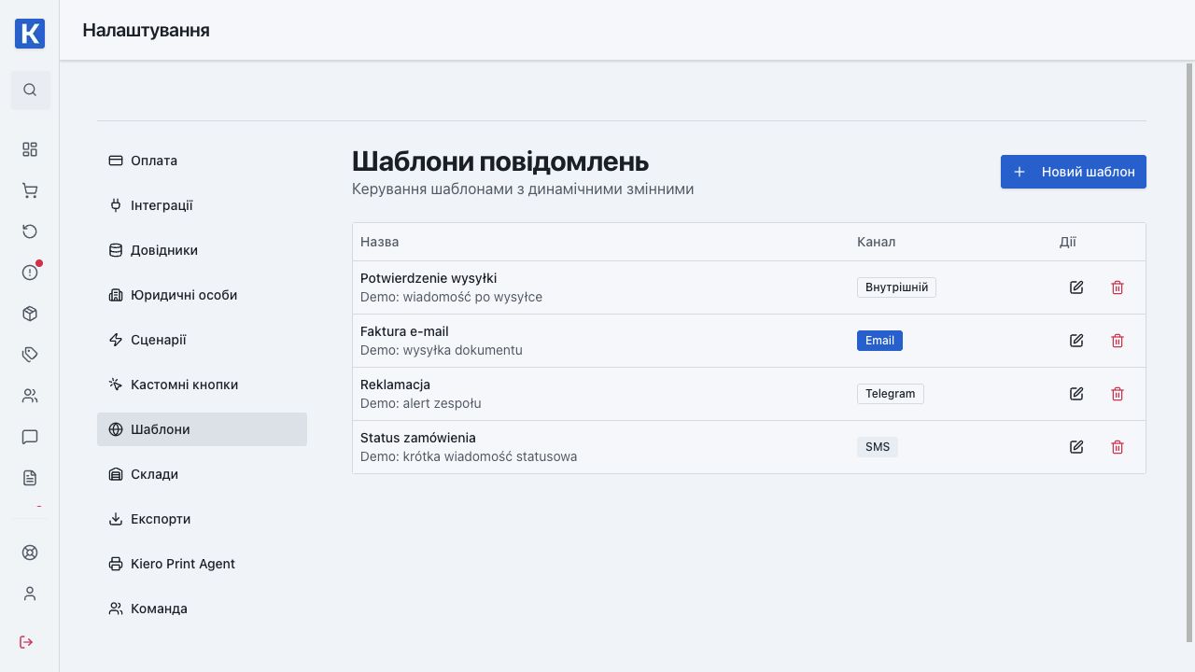
Task: Open the chat bubble icon in sidebar
Action: tap(30, 437)
